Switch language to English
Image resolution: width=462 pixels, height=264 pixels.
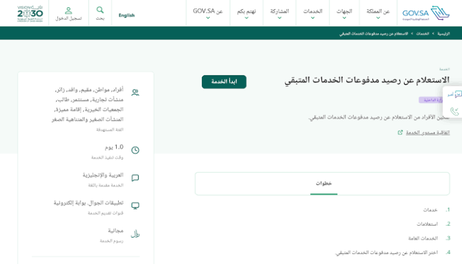click(127, 15)
